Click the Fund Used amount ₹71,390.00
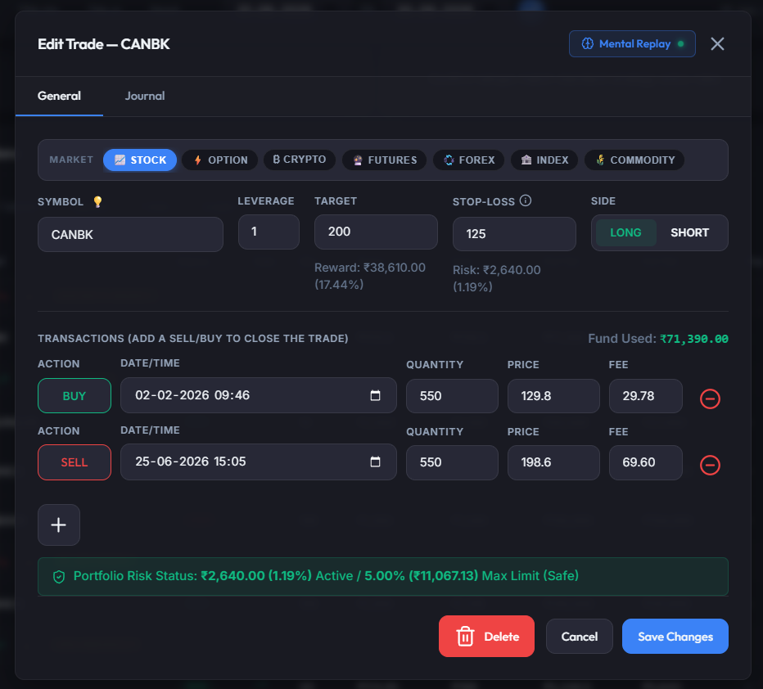This screenshot has width=763, height=689. pos(694,339)
